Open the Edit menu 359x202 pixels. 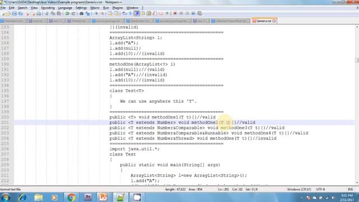11,8
